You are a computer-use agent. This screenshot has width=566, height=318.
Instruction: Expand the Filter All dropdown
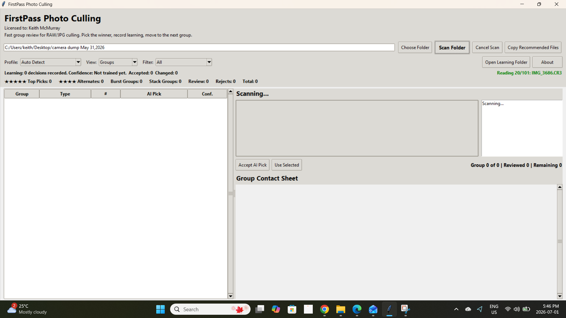click(209, 62)
